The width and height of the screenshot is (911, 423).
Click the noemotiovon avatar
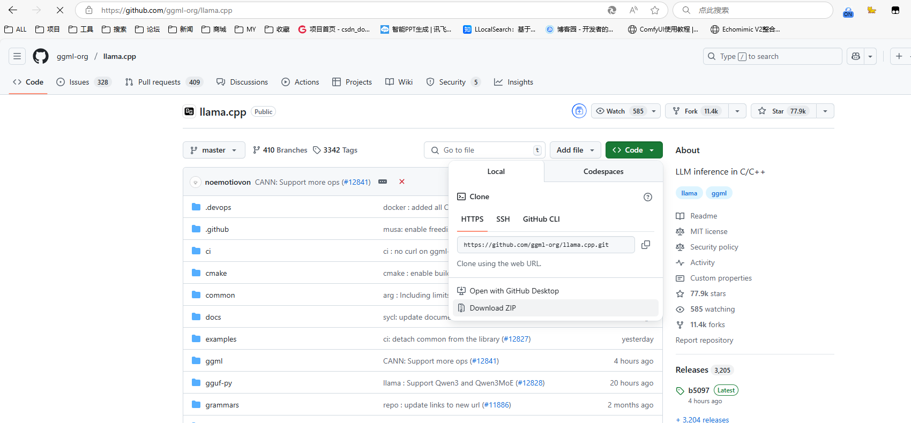tap(196, 182)
